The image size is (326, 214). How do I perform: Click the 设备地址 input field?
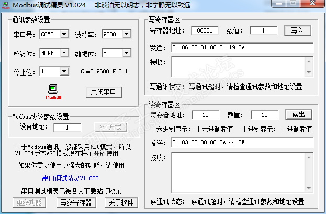pos(67,127)
